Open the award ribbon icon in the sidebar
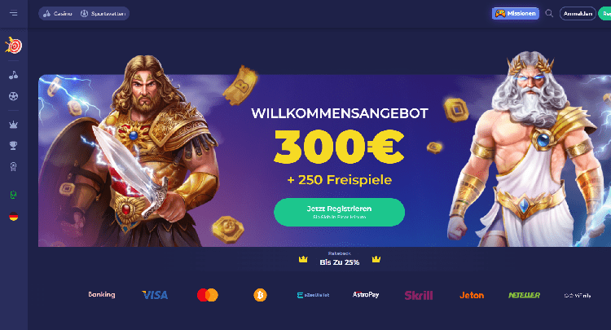This screenshot has height=330, width=611. 14,167
